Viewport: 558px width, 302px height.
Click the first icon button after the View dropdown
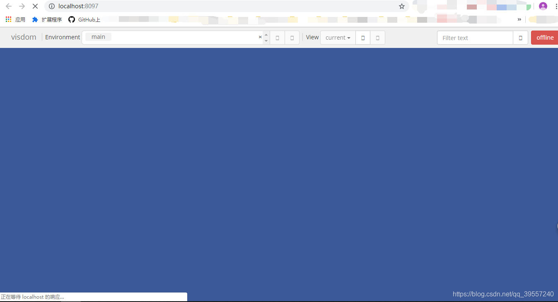click(x=363, y=38)
